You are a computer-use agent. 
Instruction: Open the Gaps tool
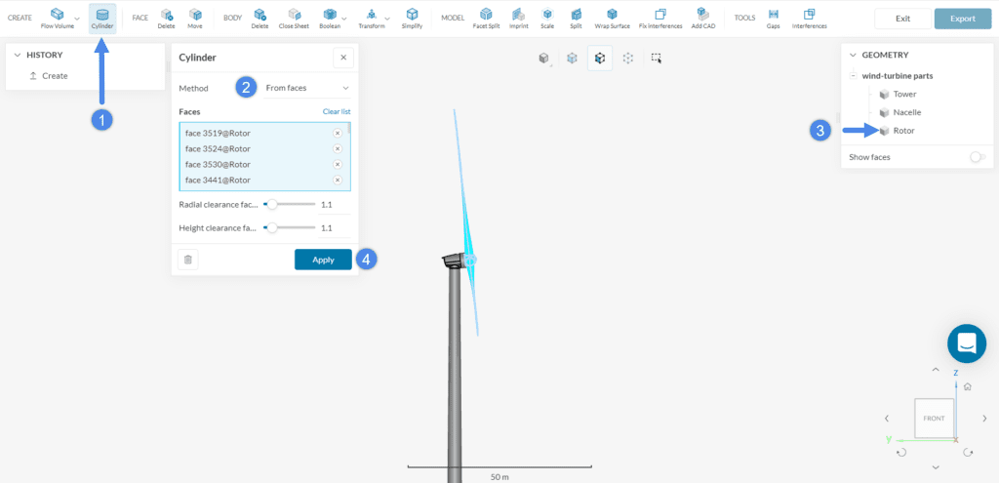pos(773,19)
